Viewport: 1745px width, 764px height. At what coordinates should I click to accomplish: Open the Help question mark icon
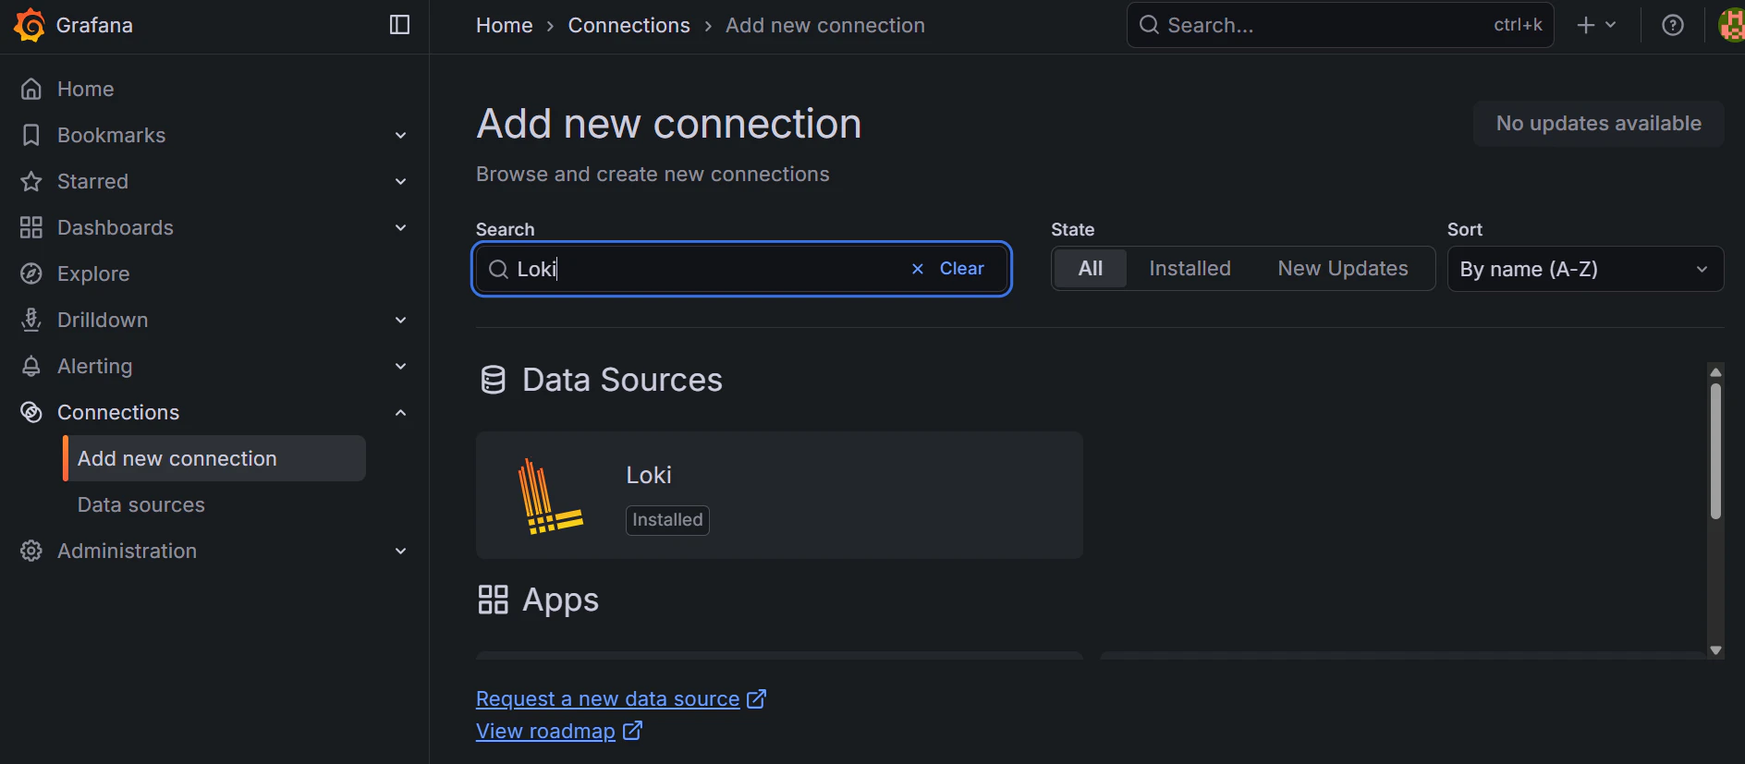point(1673,25)
